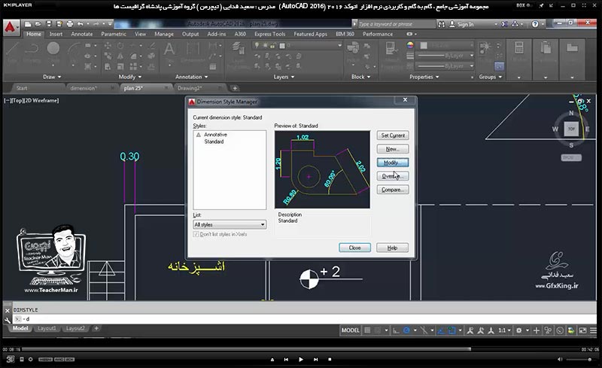Select the Move tool in Modify panel
This screenshot has width=602, height=368.
tap(108, 46)
